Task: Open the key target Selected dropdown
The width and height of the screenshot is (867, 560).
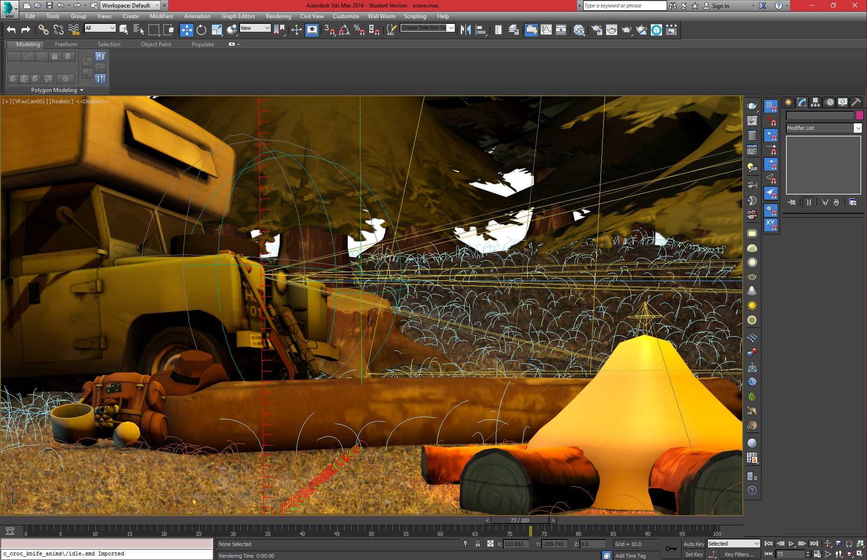Action: coord(734,544)
